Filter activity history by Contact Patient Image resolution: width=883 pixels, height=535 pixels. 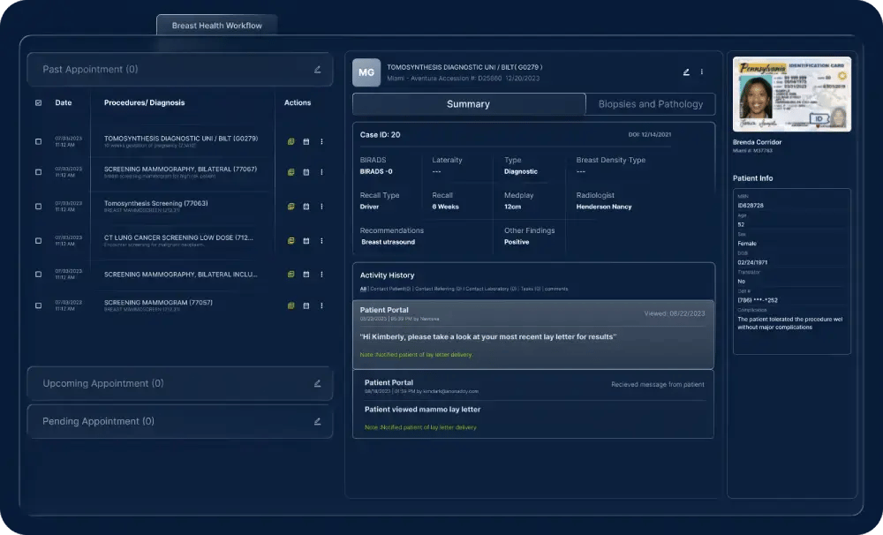(390, 289)
